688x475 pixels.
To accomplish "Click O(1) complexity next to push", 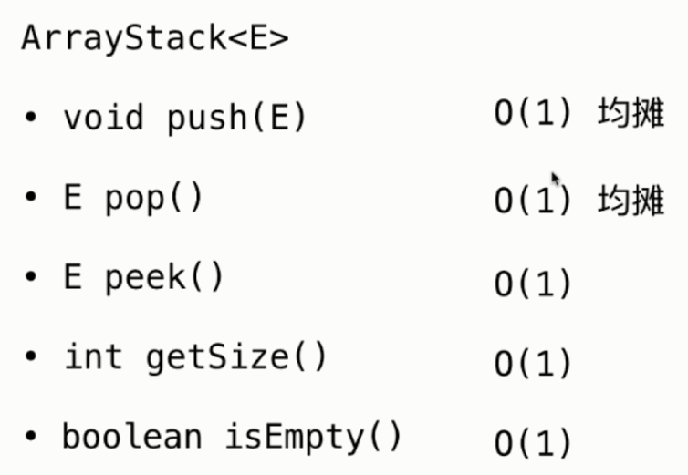I will 533,116.
